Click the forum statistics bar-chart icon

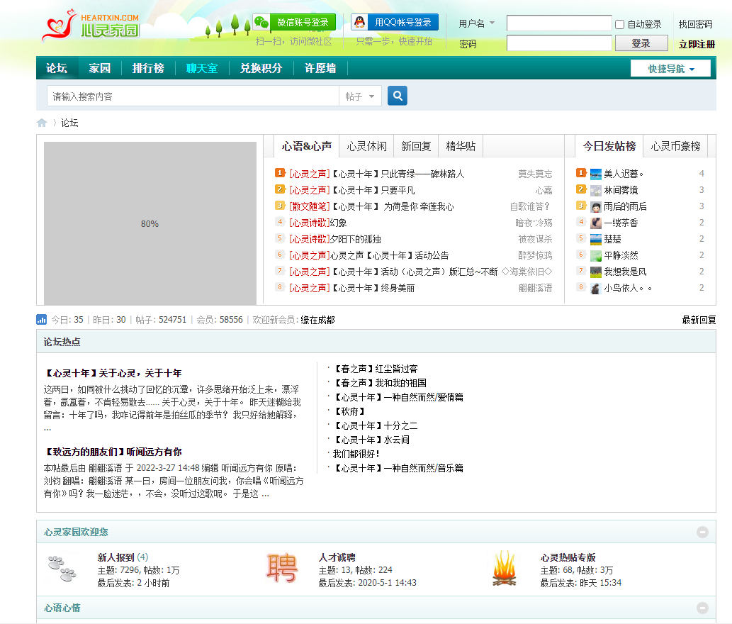click(x=42, y=320)
